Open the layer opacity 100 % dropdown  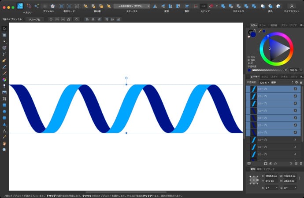(263, 82)
